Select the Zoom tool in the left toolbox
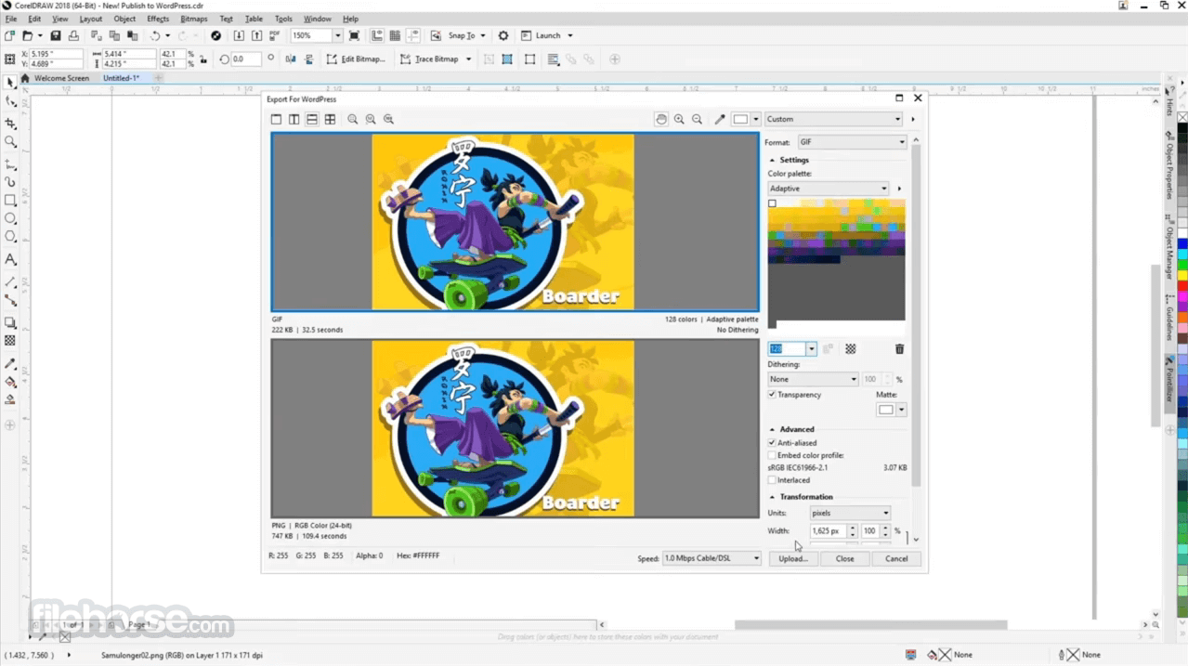Viewport: 1188px width, 666px height. coord(11,141)
